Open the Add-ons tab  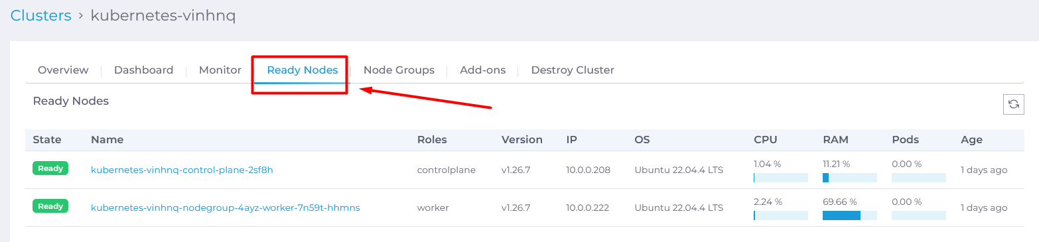click(482, 70)
